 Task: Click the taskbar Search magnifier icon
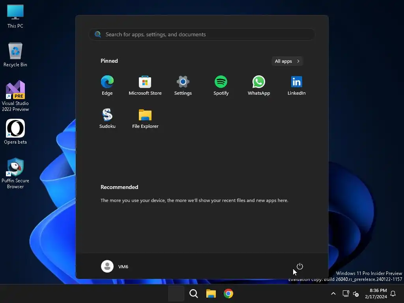click(x=193, y=294)
